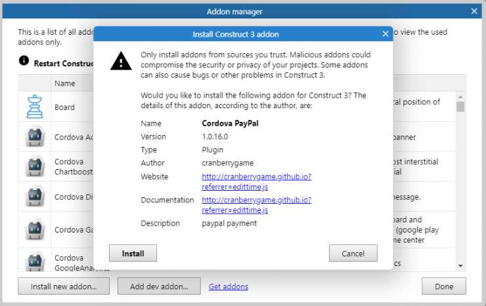Image resolution: width=486 pixels, height=306 pixels.
Task: Close the Addon manager window
Action: (x=474, y=11)
